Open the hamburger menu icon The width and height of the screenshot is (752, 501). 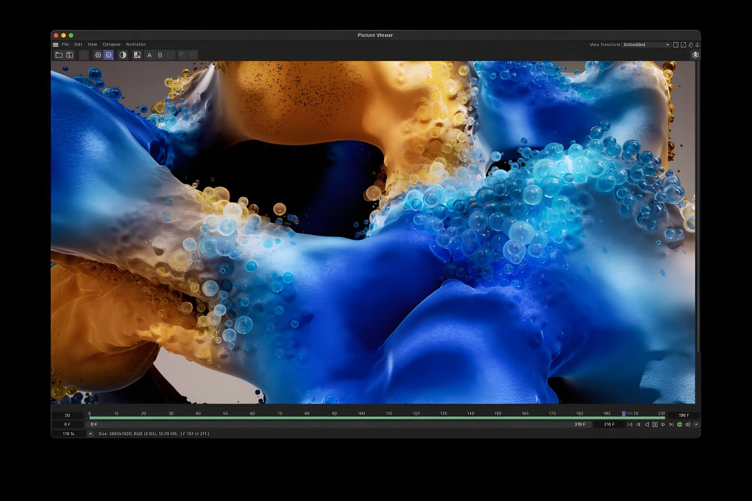tap(55, 45)
